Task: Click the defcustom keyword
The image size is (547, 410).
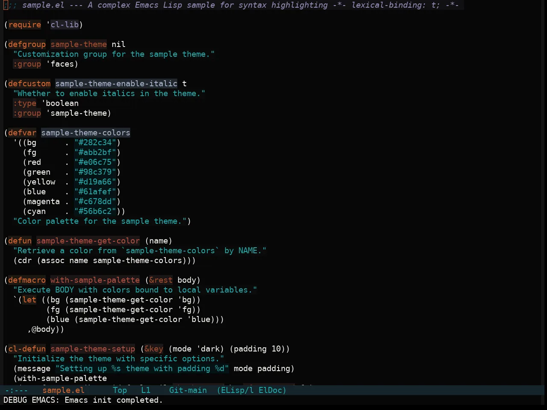Action: (x=29, y=84)
